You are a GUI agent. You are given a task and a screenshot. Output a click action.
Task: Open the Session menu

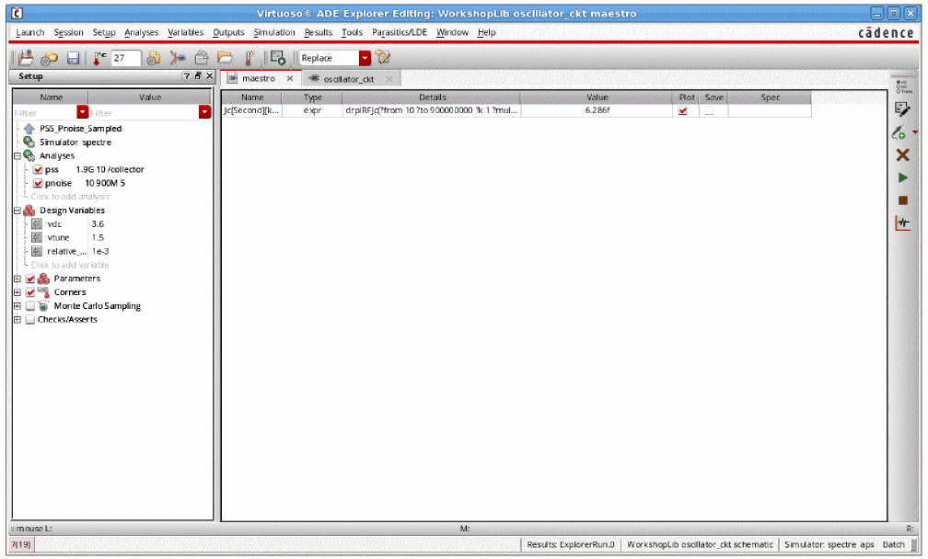69,32
